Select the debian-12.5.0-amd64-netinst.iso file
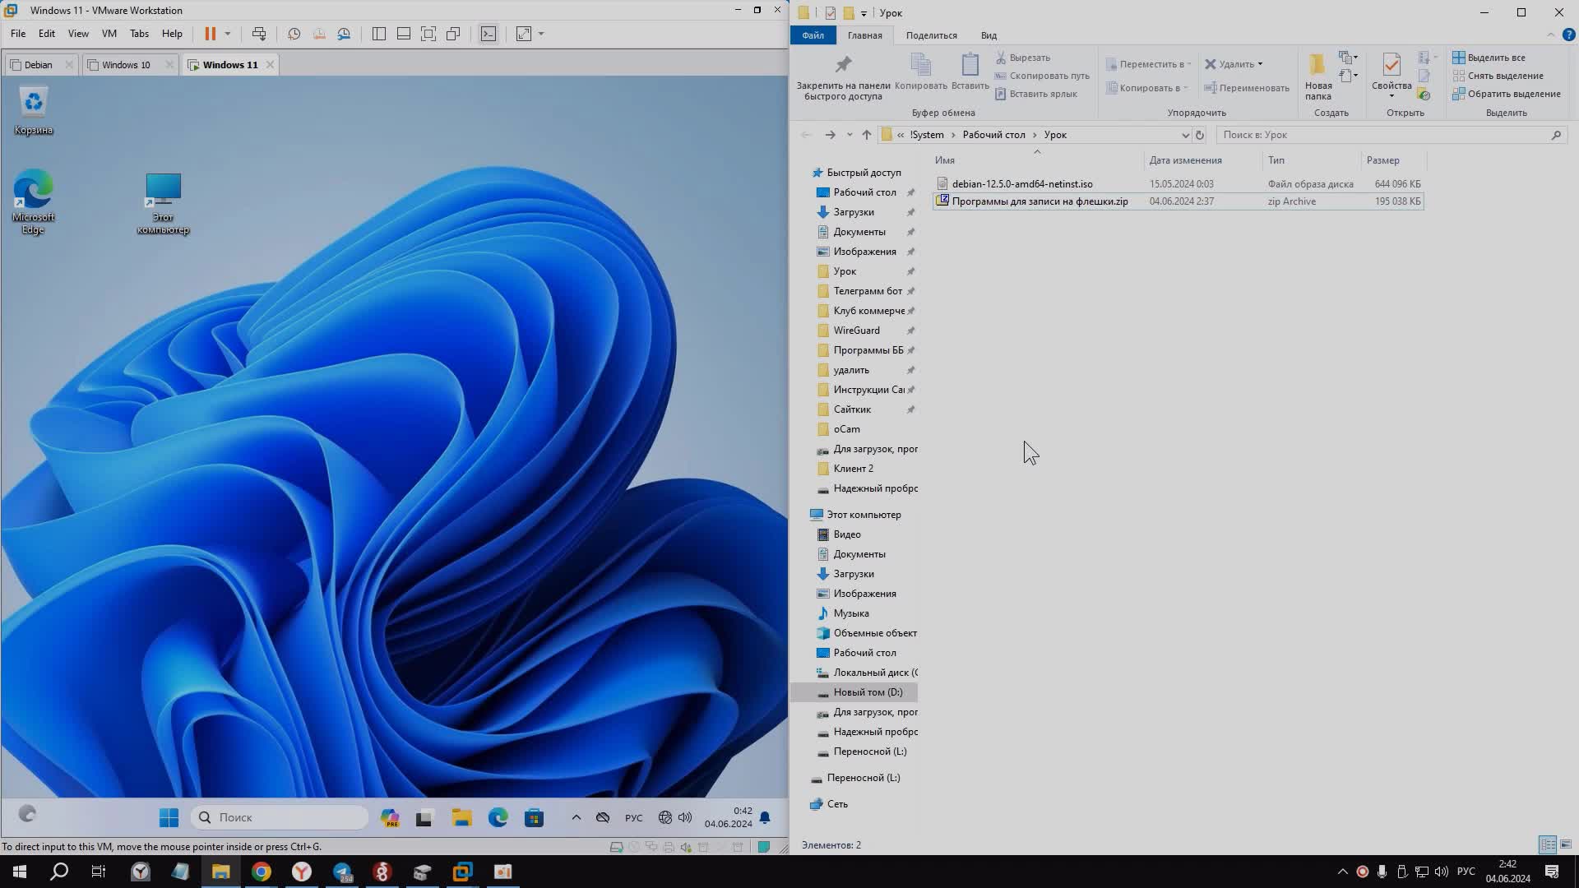The height and width of the screenshot is (888, 1579). [x=1021, y=183]
